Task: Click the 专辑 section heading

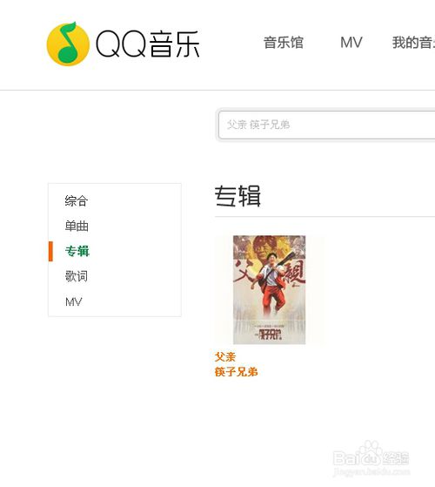Action: (x=238, y=196)
